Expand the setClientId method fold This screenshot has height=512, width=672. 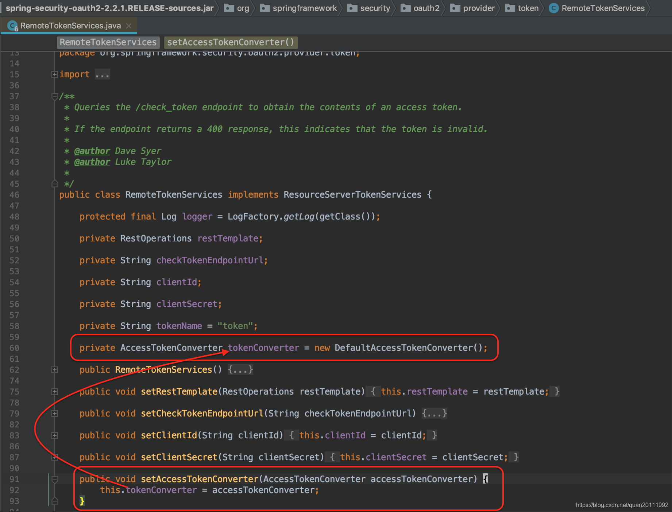coord(55,435)
